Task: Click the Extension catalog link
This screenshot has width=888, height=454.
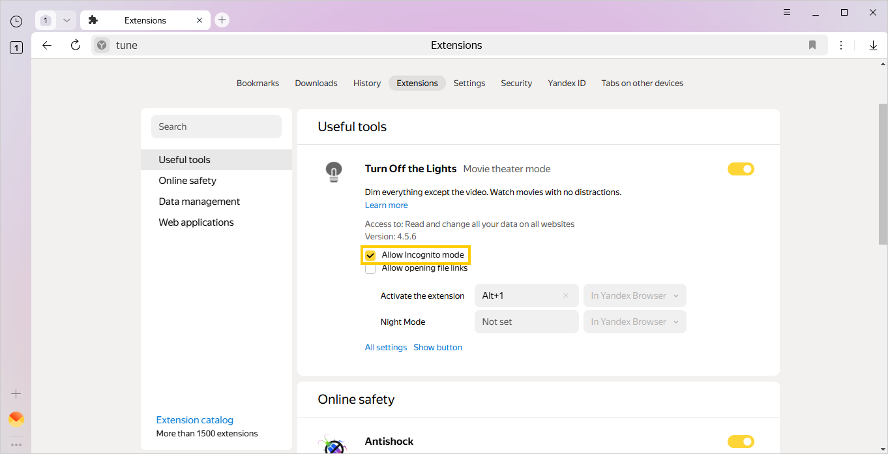Action: (x=194, y=419)
